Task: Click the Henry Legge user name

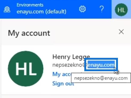Action: point(71,57)
